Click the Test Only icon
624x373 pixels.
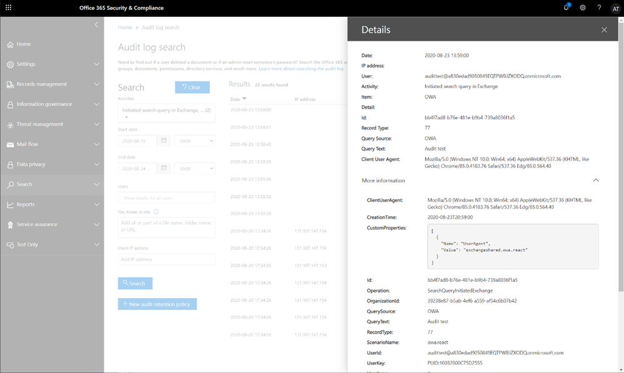pos(11,245)
